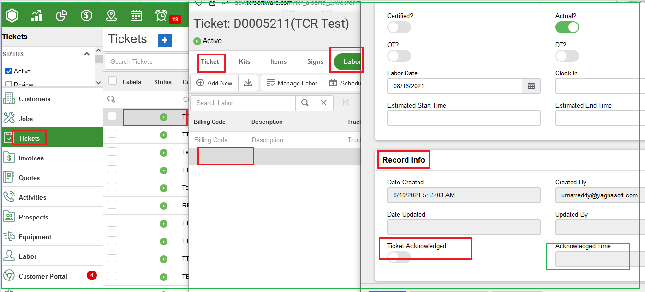Open the map pin location icon
This screenshot has height=292, width=645.
[111, 15]
